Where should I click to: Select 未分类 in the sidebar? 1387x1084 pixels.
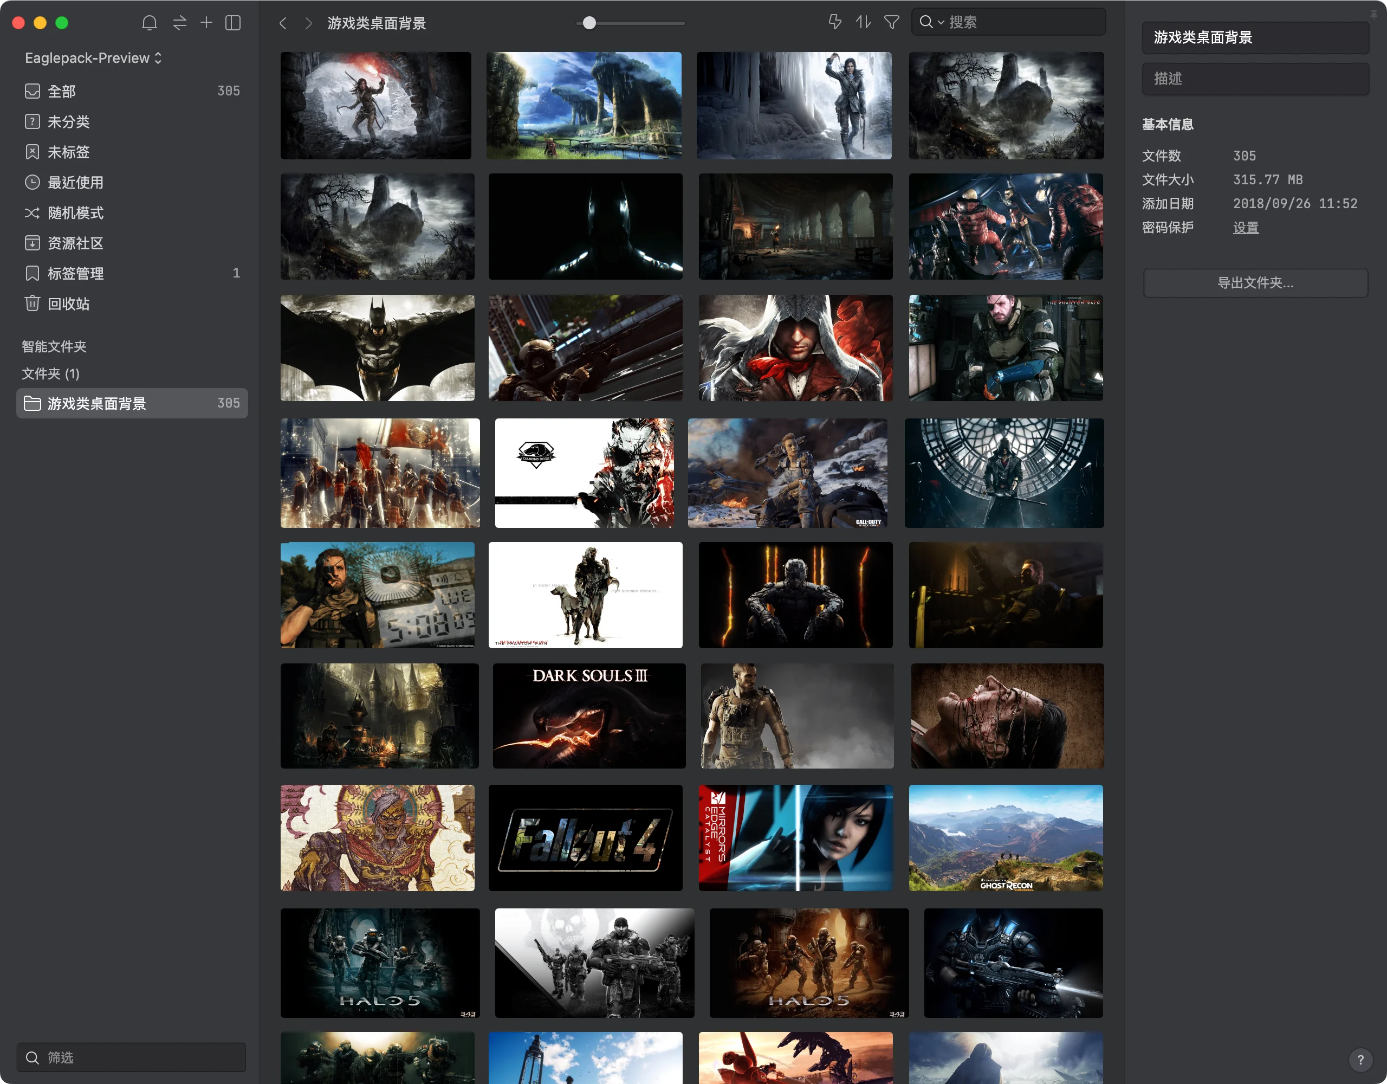click(132, 121)
